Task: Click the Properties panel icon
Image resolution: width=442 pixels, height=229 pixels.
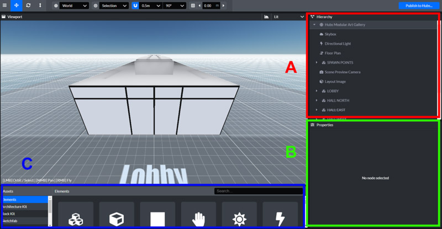Action: point(312,125)
